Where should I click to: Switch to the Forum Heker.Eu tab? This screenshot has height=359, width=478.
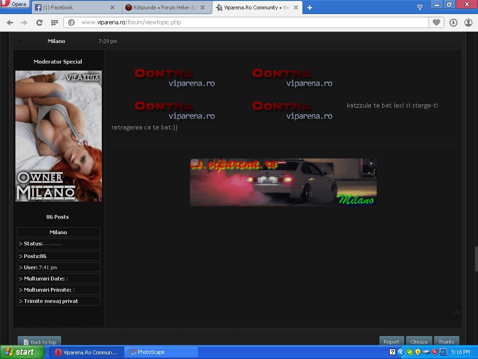tap(166, 7)
